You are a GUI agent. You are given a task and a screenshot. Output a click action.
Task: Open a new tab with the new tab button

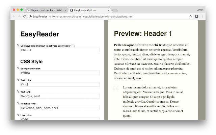[115, 10]
